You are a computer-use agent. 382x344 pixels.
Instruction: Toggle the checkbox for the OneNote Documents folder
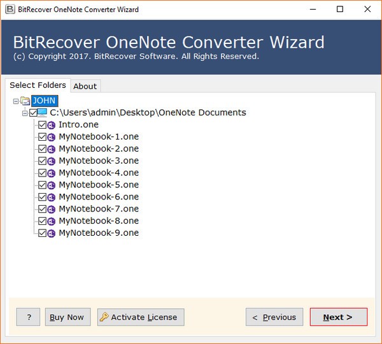pos(33,113)
